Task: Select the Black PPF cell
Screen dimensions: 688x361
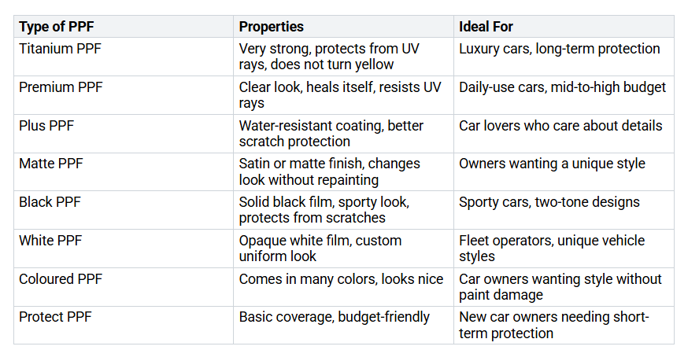Action: (x=50, y=202)
